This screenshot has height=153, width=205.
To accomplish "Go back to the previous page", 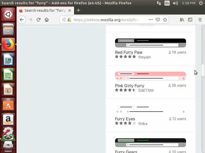I will coord(22,20).
